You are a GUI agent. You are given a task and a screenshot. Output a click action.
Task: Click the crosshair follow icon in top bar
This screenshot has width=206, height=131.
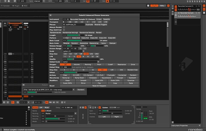(5, 1)
